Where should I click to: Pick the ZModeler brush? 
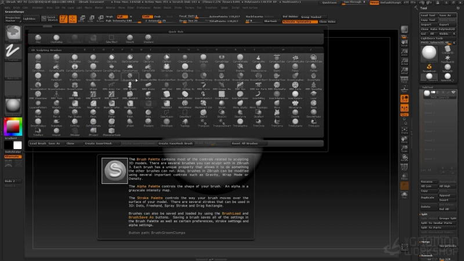[x=75, y=132]
